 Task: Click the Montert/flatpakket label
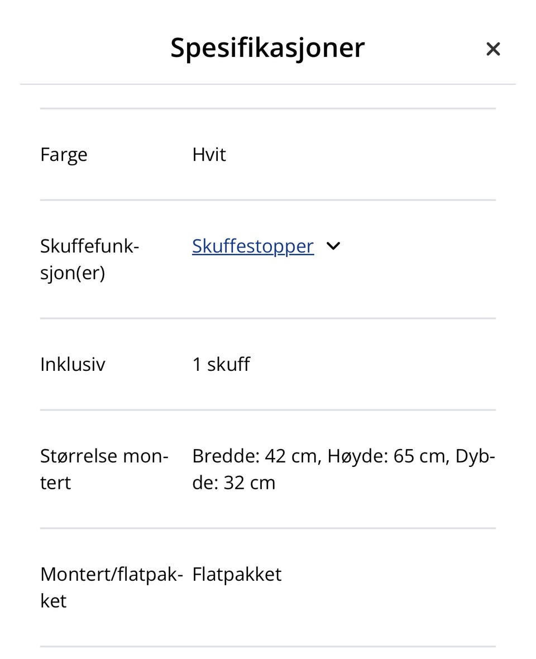[111, 587]
